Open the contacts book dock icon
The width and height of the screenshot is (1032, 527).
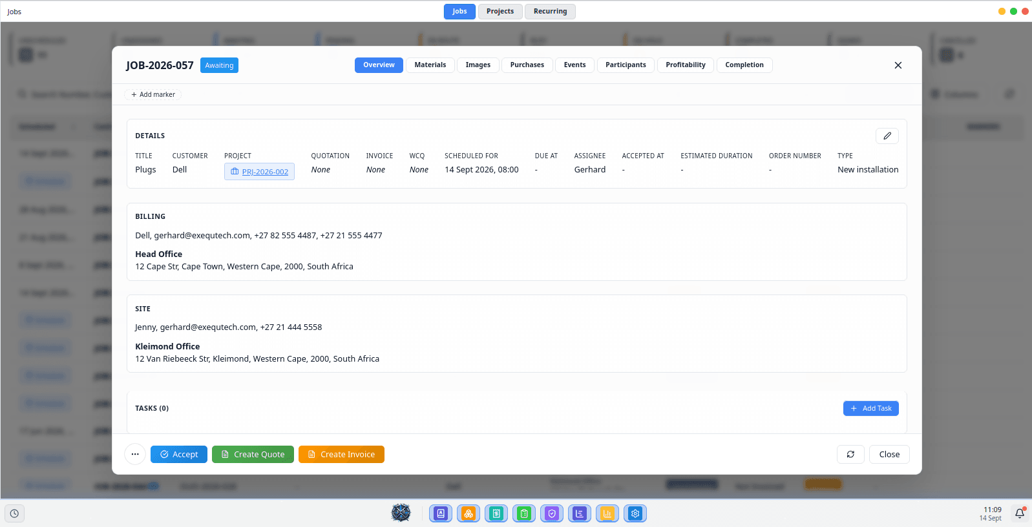click(x=441, y=513)
